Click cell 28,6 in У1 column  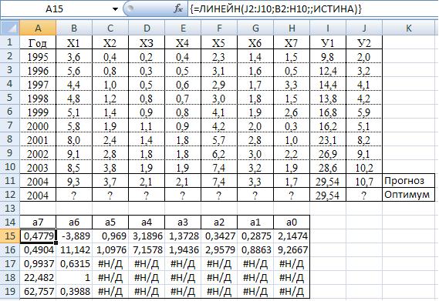point(328,167)
